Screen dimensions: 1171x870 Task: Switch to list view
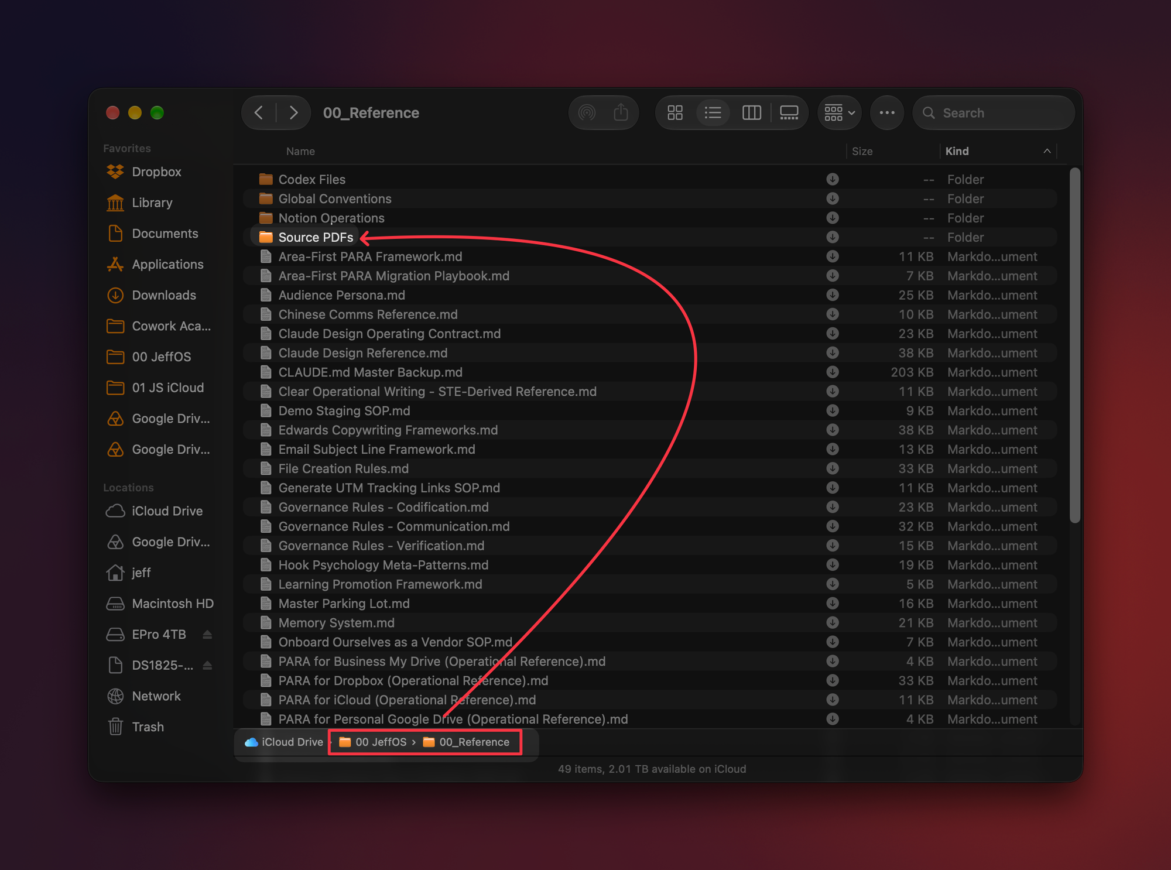713,112
